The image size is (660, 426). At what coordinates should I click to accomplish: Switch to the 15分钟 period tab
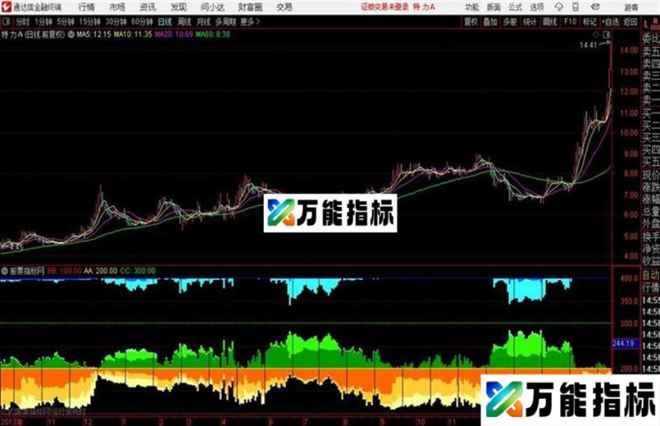(90, 22)
